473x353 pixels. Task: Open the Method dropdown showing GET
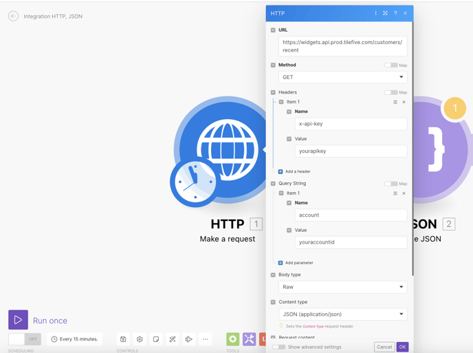click(342, 77)
